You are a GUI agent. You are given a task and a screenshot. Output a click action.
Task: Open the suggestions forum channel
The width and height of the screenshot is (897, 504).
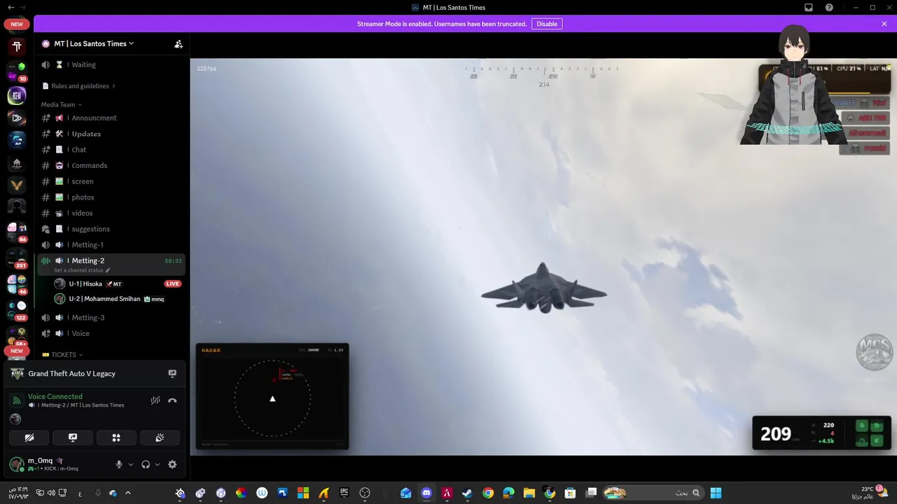pos(112,229)
